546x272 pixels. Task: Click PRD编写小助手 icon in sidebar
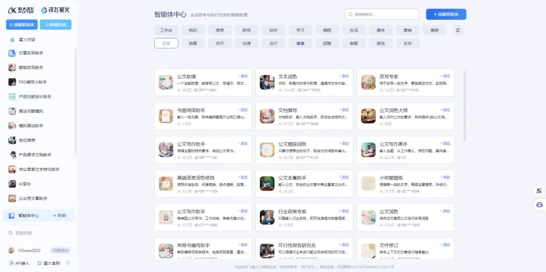(x=12, y=82)
